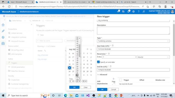Screen dimensions: 175x98
Task: Click browser address bar URL
Action: pos(80,7)
